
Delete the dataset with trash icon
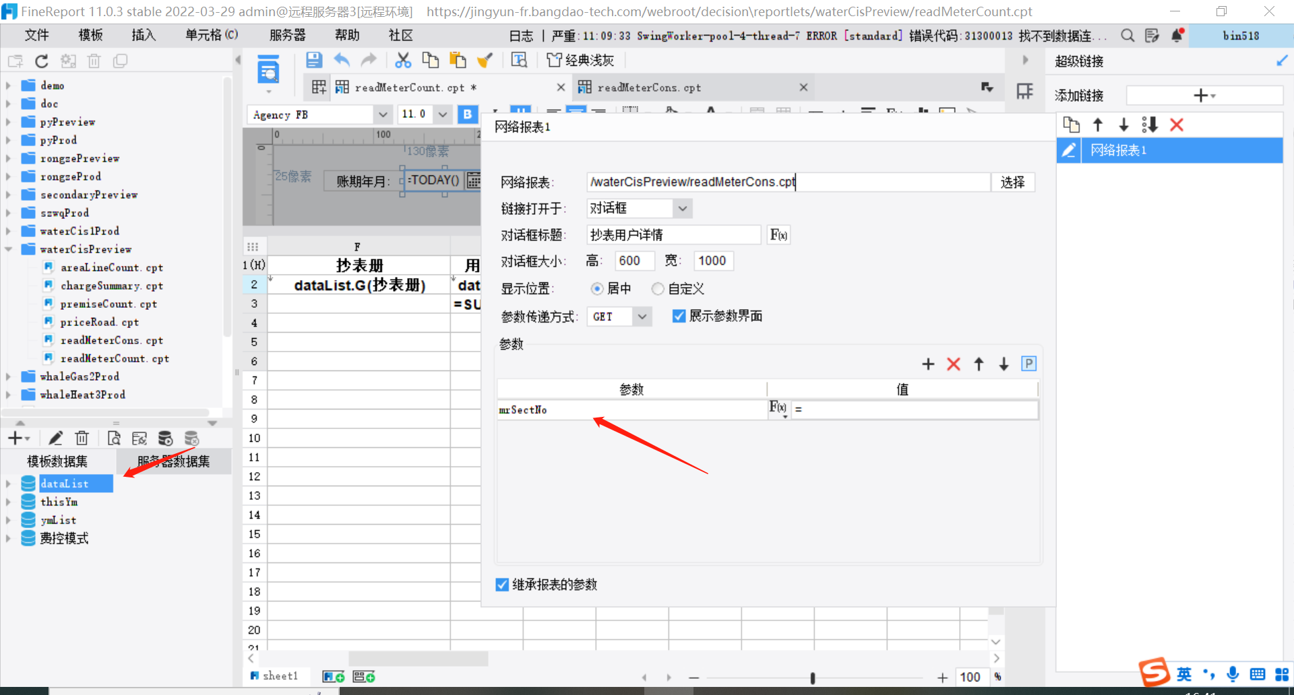(82, 438)
